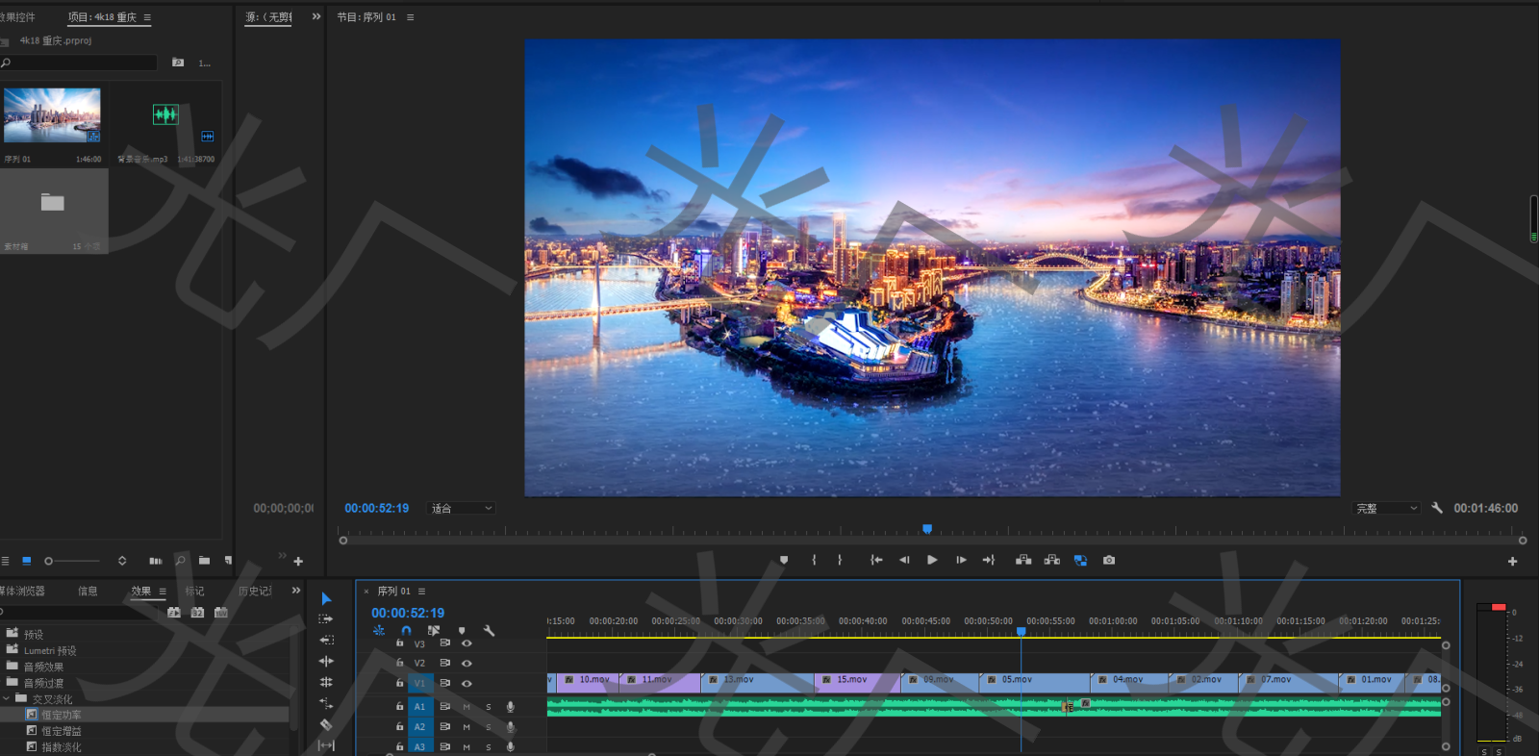
Task: Switch to 历史记录 tab
Action: click(x=255, y=592)
